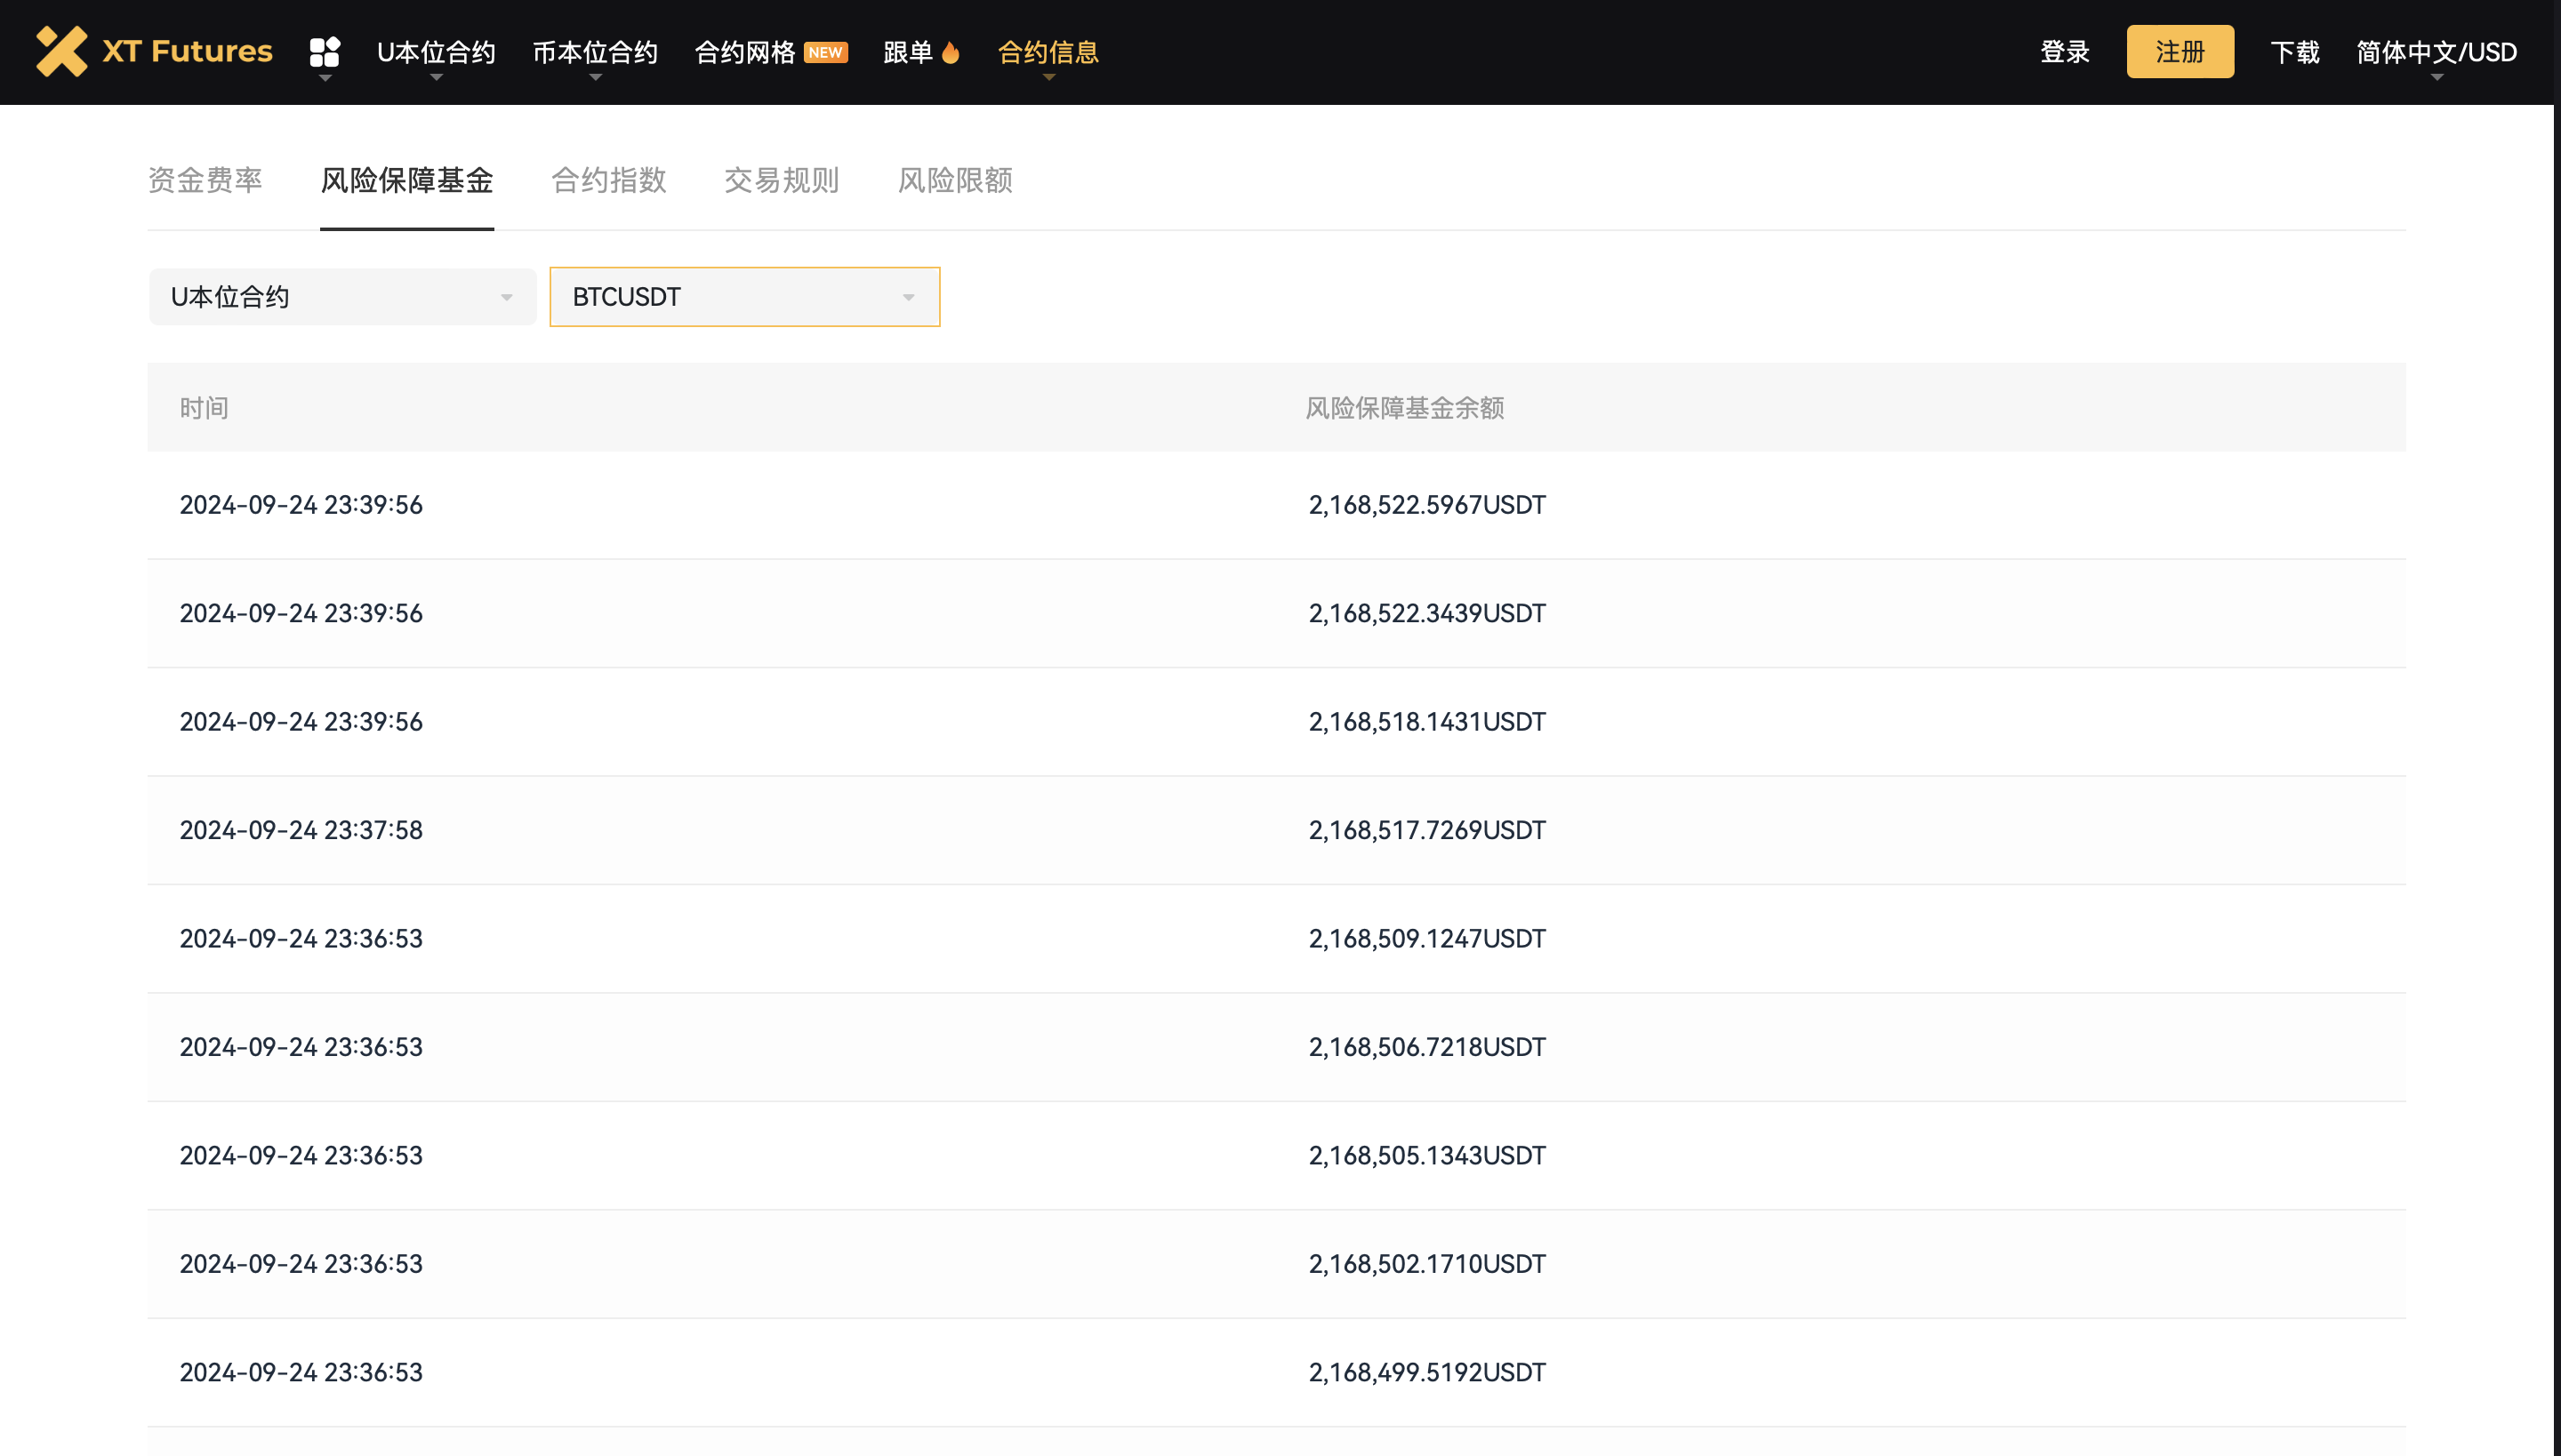This screenshot has width=2561, height=1456.
Task: Switch to the 交易规则 tab
Action: (782, 180)
